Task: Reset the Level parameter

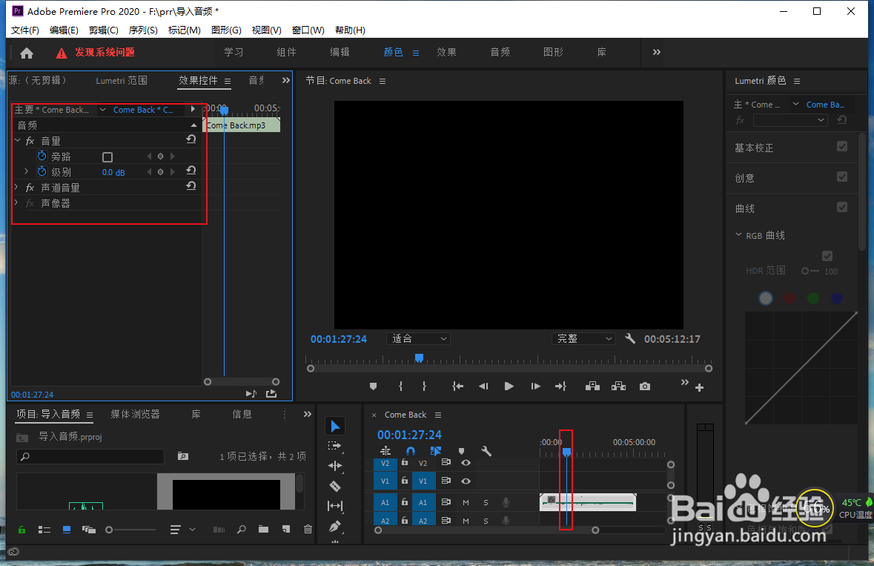Action: click(x=191, y=170)
